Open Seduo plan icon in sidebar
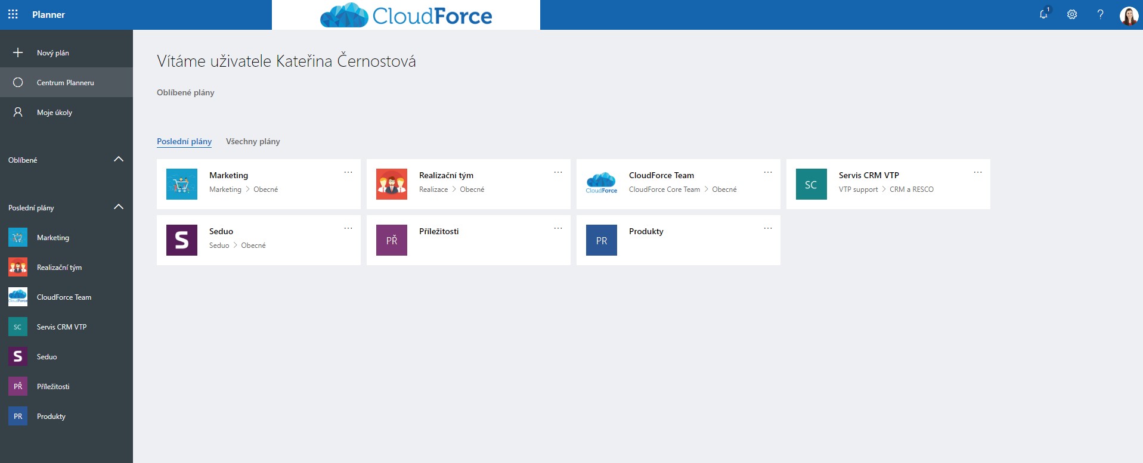The image size is (1143, 463). (18, 356)
